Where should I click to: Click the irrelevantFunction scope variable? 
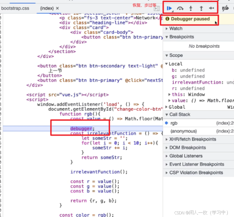(203, 82)
